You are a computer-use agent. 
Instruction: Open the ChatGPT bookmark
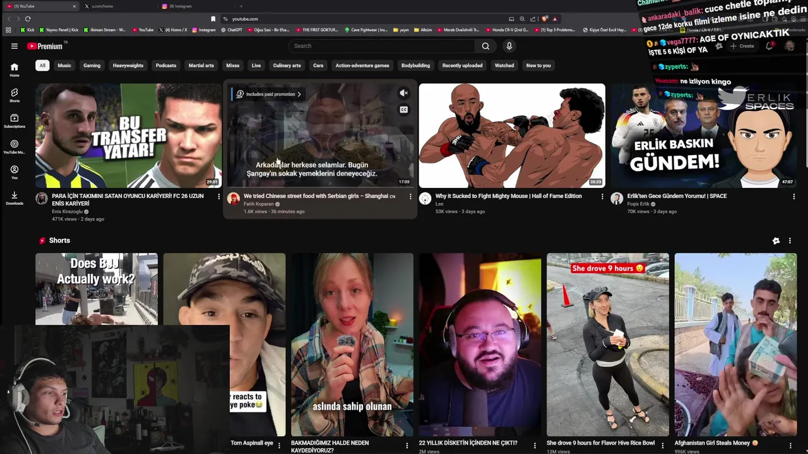[x=232, y=30]
